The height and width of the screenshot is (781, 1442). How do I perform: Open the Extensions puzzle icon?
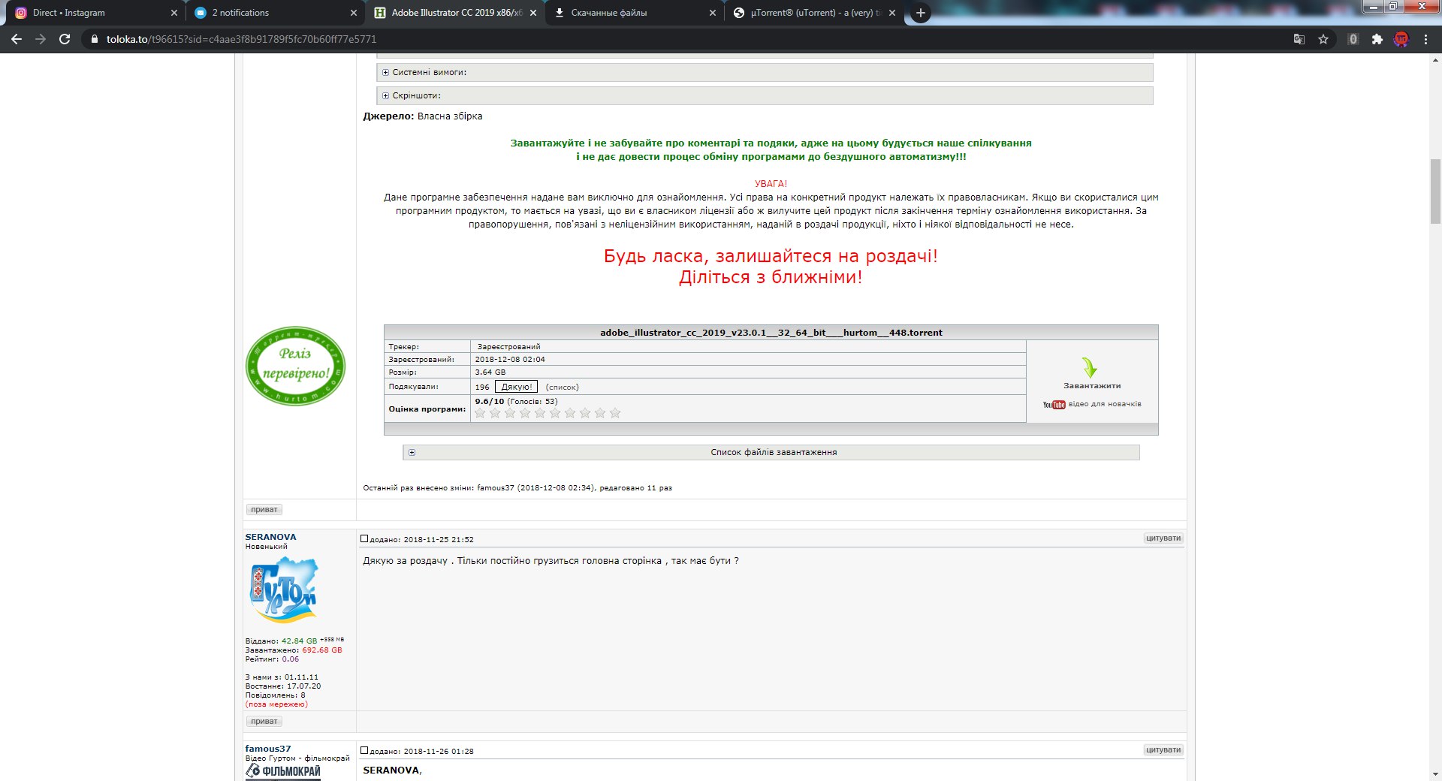tap(1377, 39)
